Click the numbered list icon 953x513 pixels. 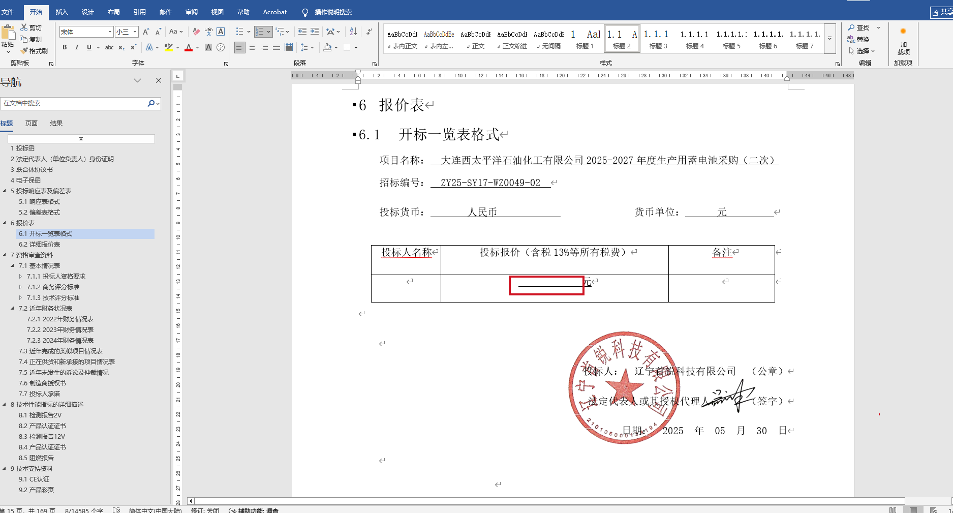[260, 32]
